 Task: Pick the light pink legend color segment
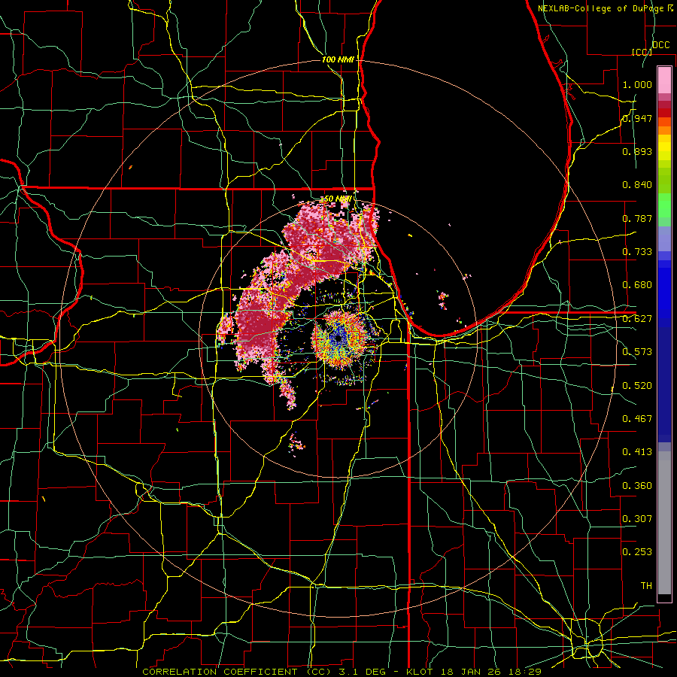(664, 80)
